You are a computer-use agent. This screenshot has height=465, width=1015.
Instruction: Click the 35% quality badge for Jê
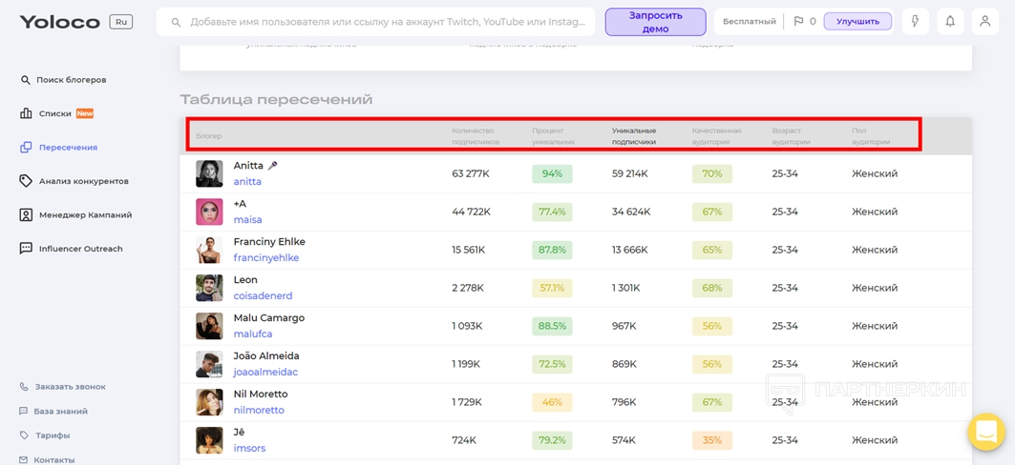pos(712,440)
